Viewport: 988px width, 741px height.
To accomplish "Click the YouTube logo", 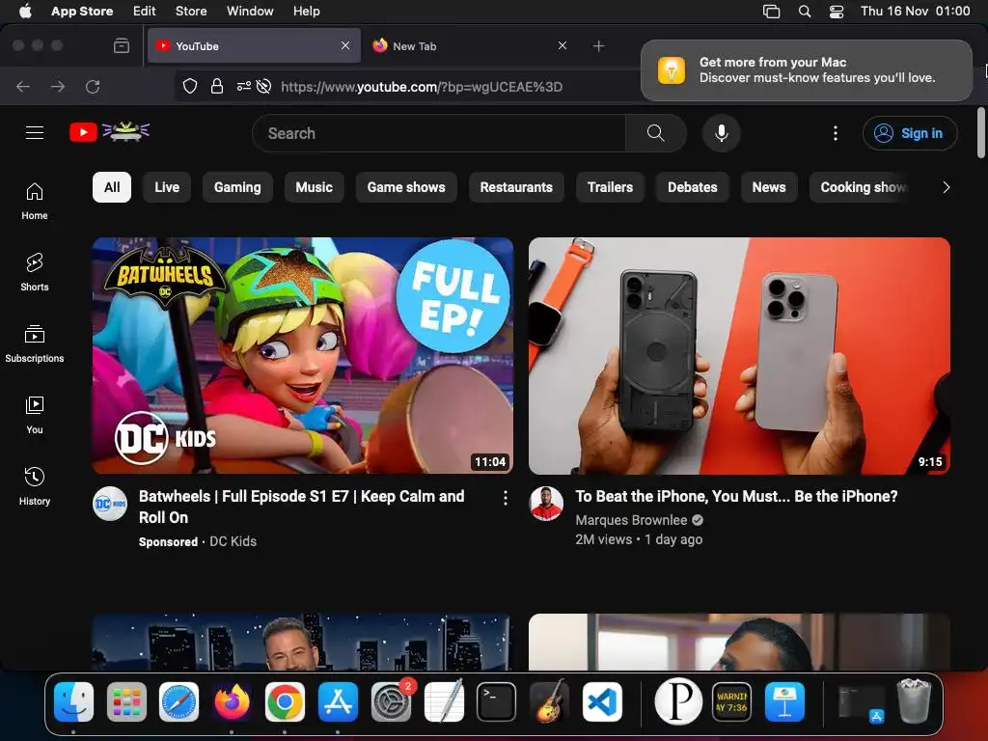I will point(110,132).
